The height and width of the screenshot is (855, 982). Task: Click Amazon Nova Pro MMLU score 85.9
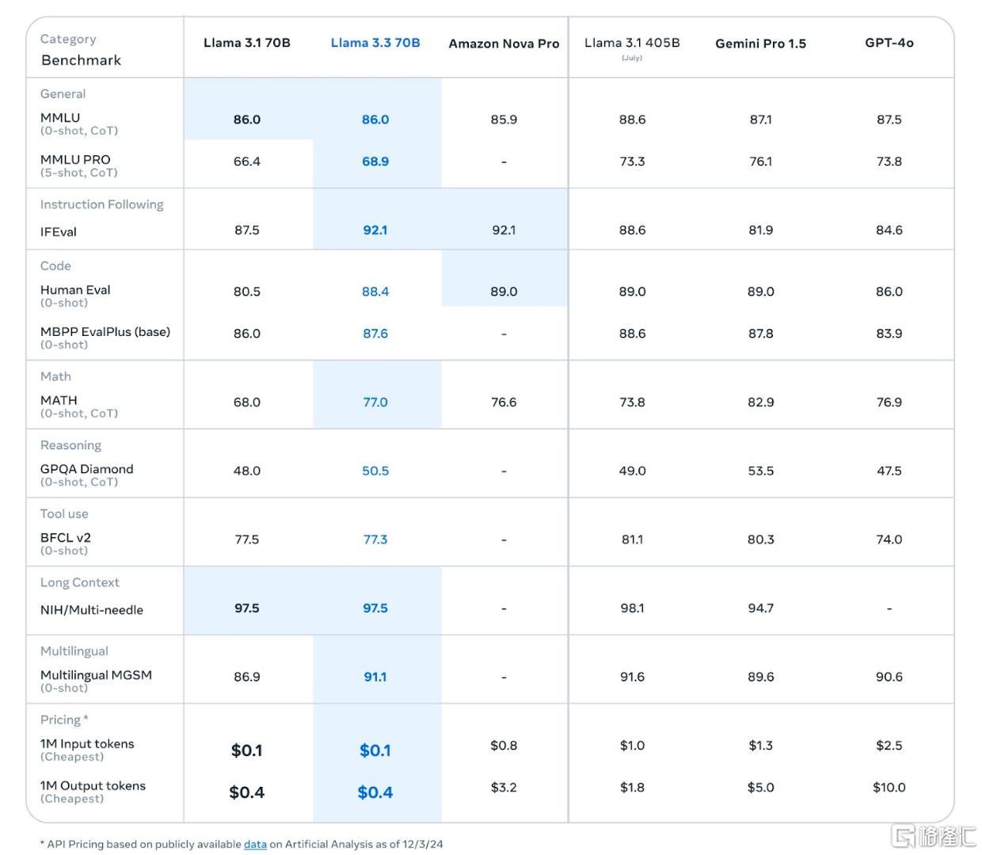pos(504,120)
